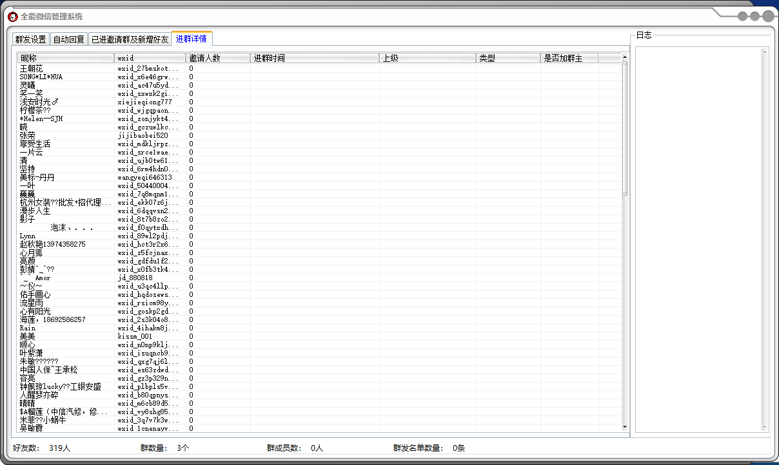Click the app logo icon in title bar
The width and height of the screenshot is (779, 465).
[x=12, y=17]
